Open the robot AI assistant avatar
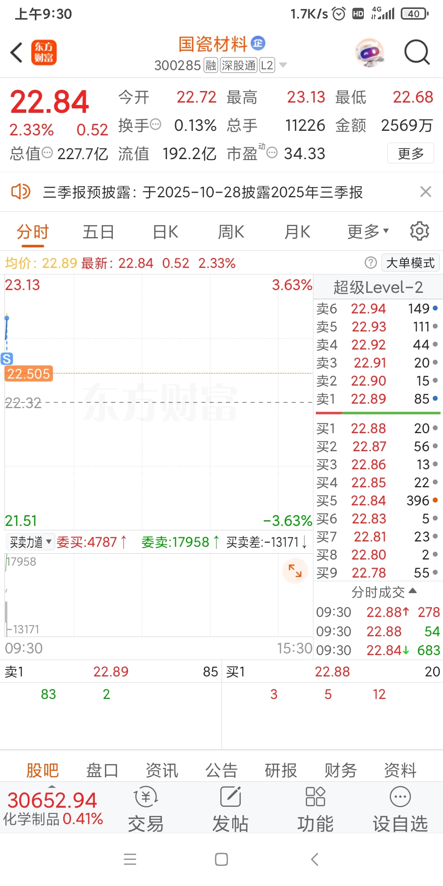Image resolution: width=443 pixels, height=886 pixels. [370, 53]
